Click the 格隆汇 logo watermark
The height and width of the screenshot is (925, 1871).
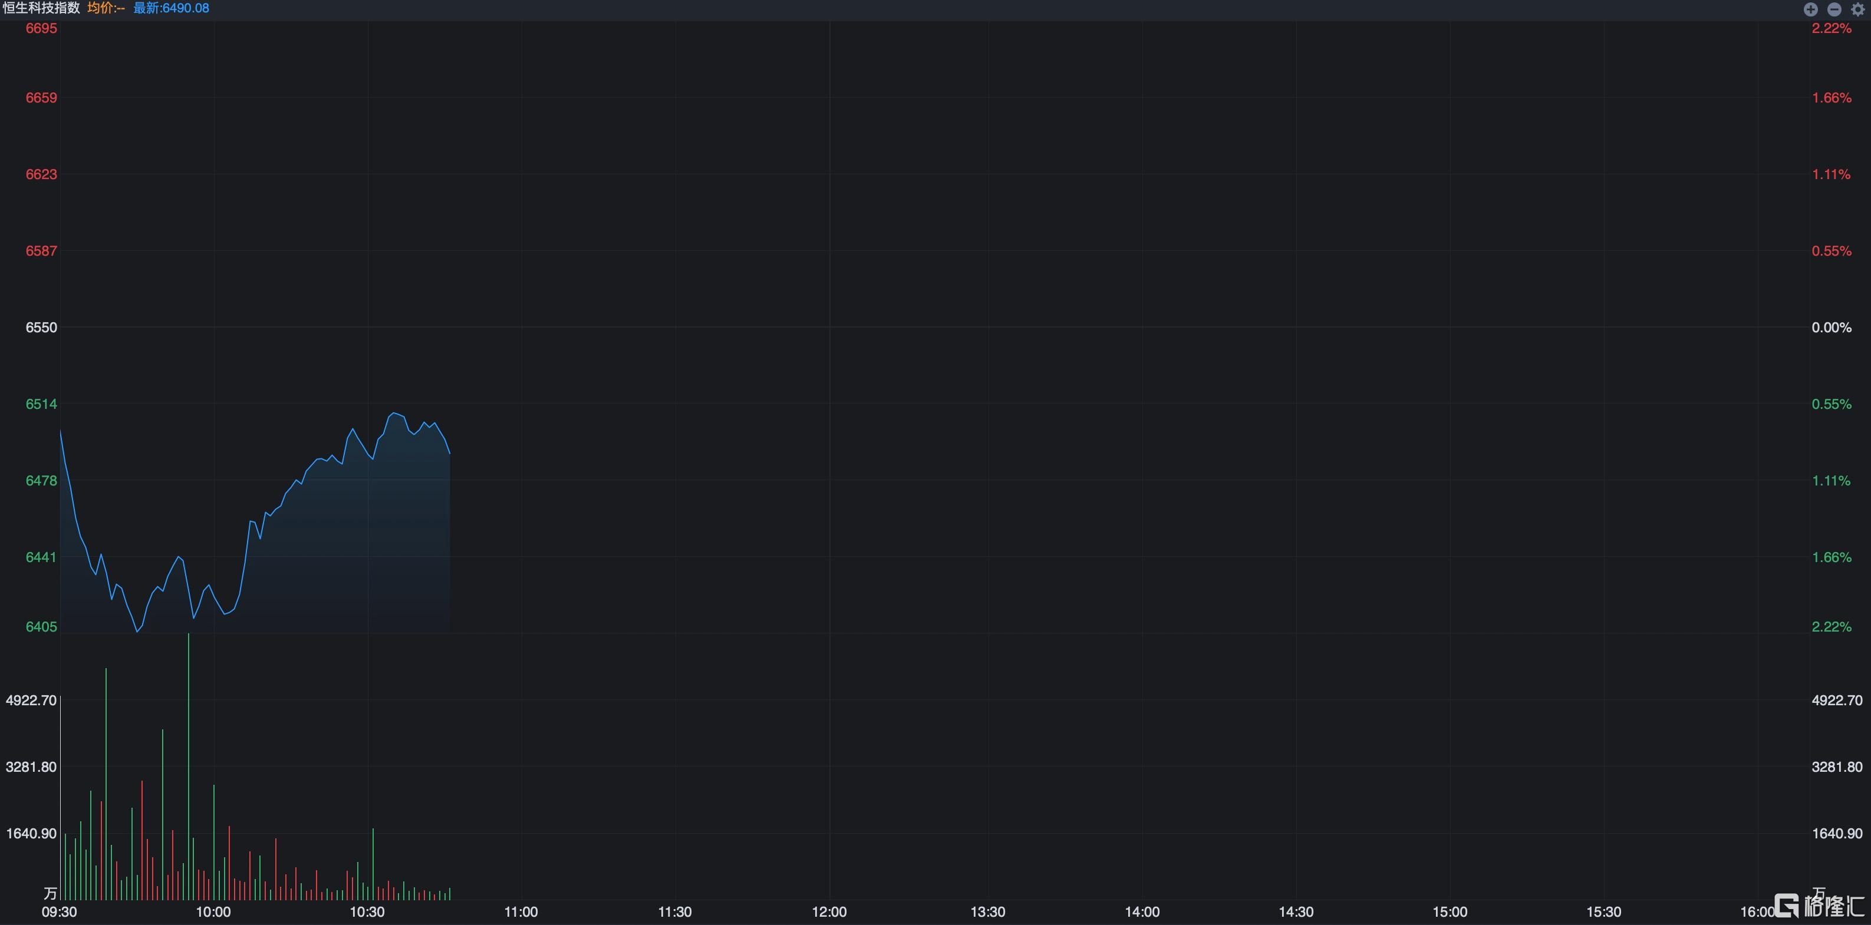(1820, 906)
